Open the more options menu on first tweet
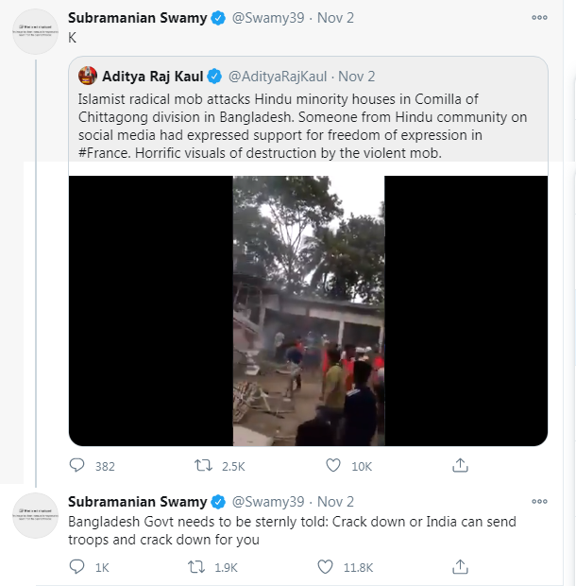576x586 pixels. coord(538,17)
